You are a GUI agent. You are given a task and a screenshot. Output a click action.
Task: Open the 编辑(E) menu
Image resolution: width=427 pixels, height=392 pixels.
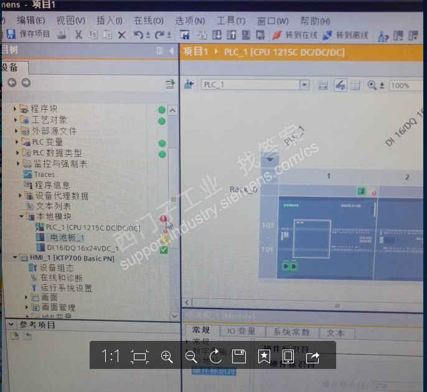pyautogui.click(x=30, y=21)
